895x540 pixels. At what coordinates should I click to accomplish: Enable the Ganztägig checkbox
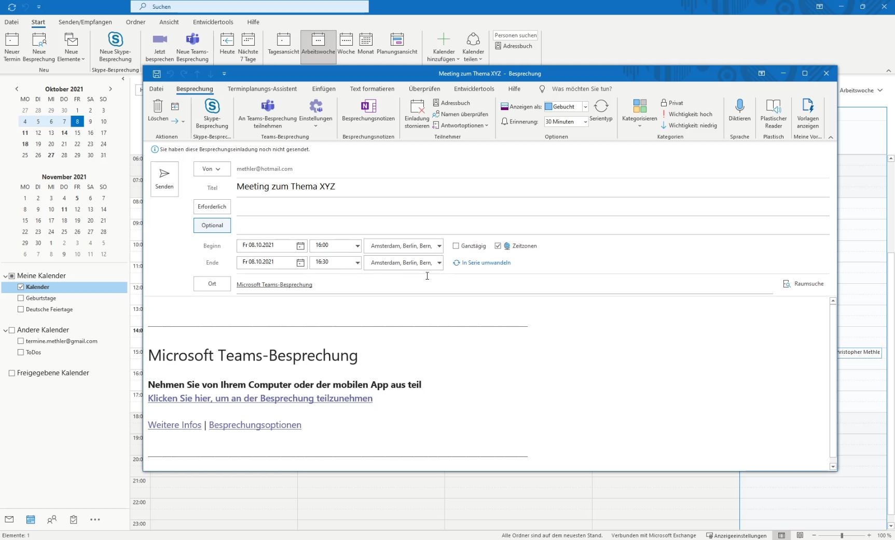456,246
